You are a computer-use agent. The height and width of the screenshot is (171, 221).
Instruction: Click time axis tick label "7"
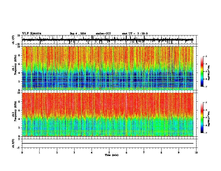tap(144, 153)
